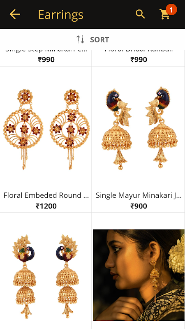Click the Floral Embeded Round product title
The width and height of the screenshot is (185, 329).
46,195
